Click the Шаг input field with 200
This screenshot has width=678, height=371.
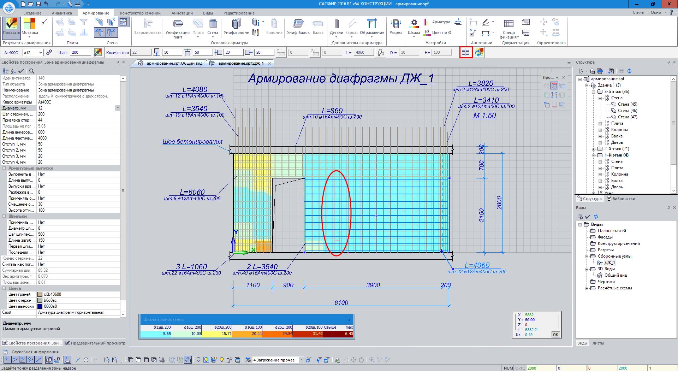coord(80,53)
